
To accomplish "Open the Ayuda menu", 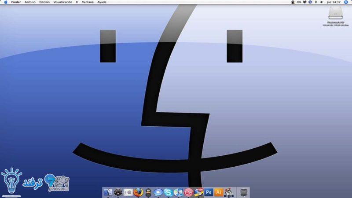I will coord(102,2).
